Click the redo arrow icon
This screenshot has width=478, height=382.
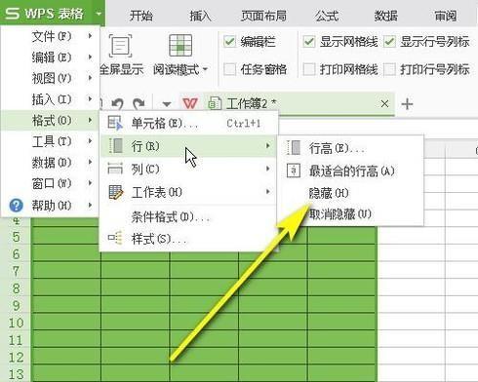click(139, 104)
